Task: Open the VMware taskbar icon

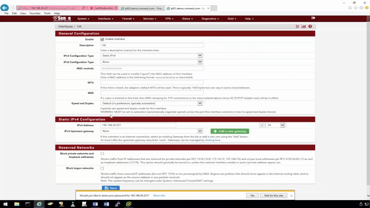Action: point(129,204)
